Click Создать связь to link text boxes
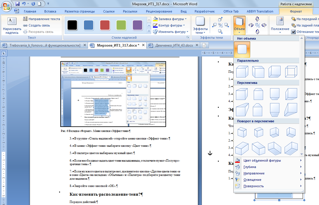Image resolution: width=319 pixels, height=205 pixels. coord(36,25)
